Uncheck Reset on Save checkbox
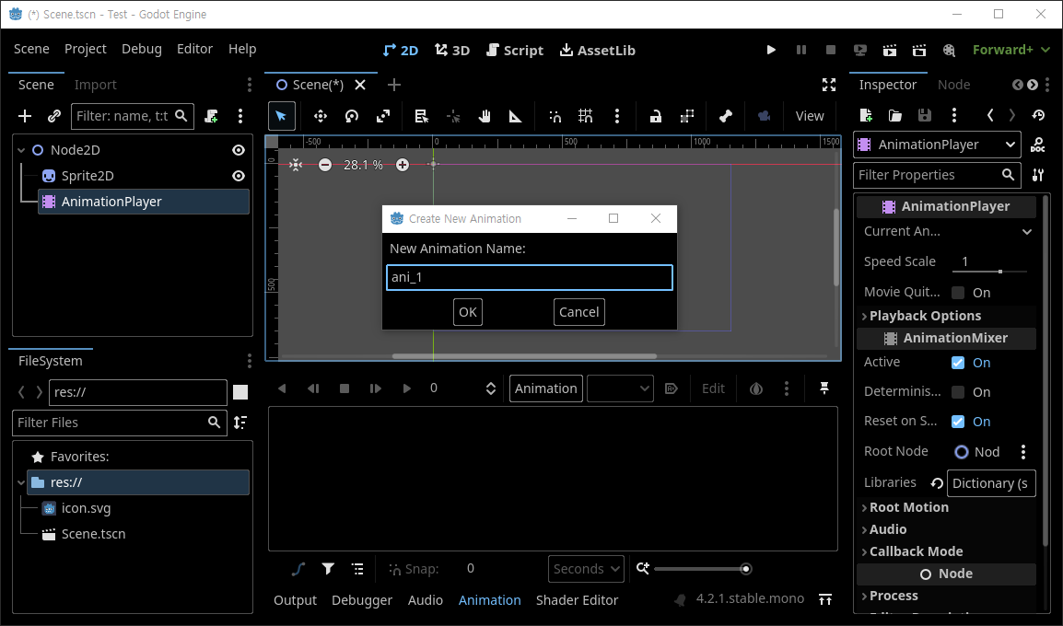 pyautogui.click(x=958, y=422)
